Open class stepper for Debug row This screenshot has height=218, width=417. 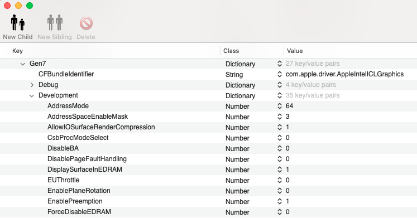[x=280, y=85]
